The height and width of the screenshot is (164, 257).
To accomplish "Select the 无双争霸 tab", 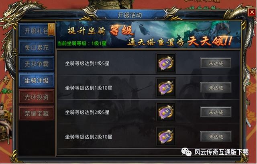I will [37, 64].
